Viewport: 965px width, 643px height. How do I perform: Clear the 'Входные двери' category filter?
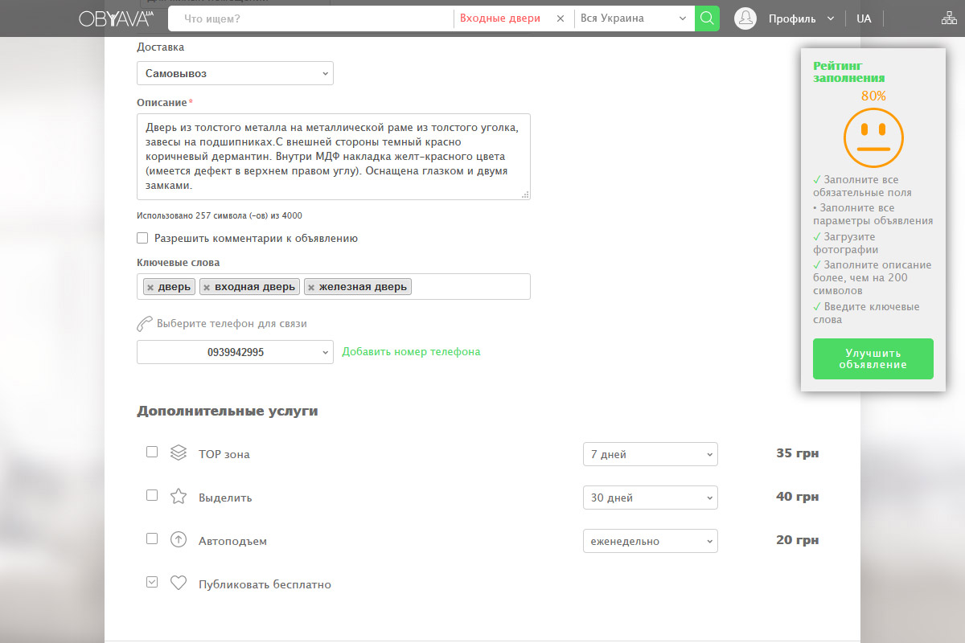click(x=561, y=18)
